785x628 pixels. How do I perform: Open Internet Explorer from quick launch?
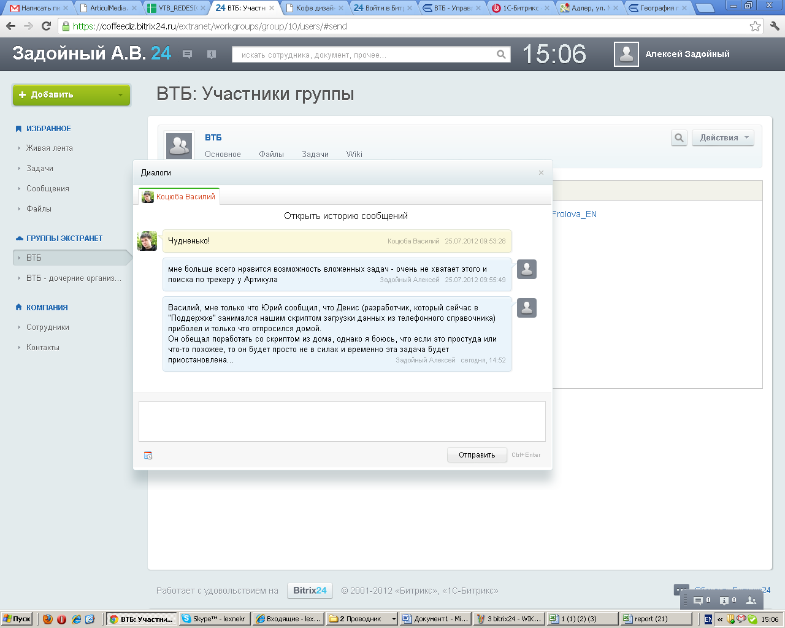point(76,619)
